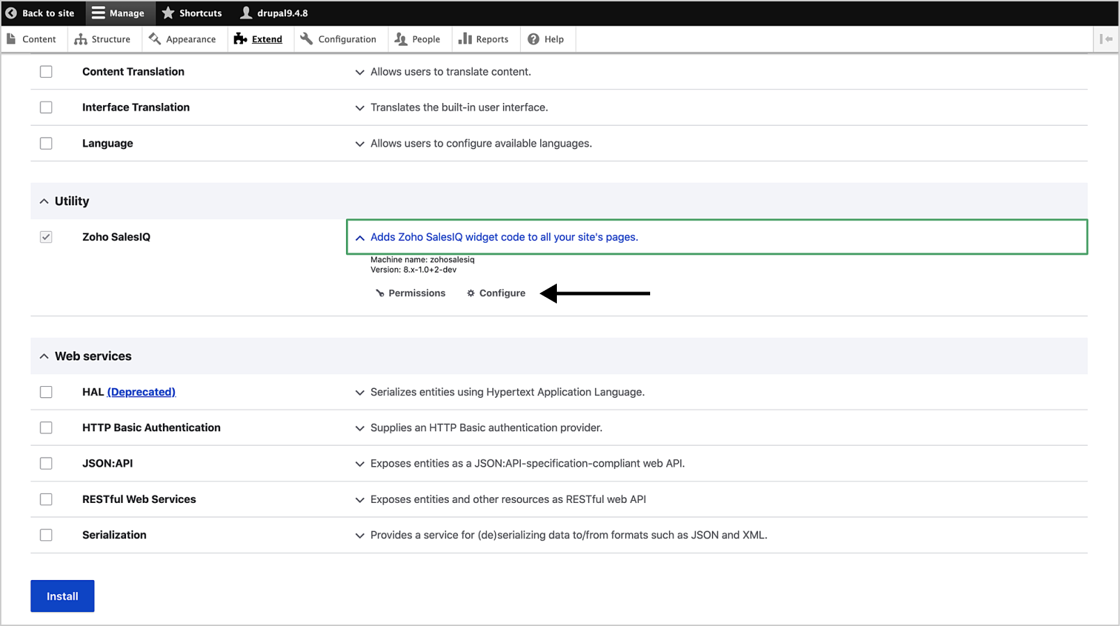Enable the Content Translation module checkbox
1120x626 pixels.
point(46,72)
